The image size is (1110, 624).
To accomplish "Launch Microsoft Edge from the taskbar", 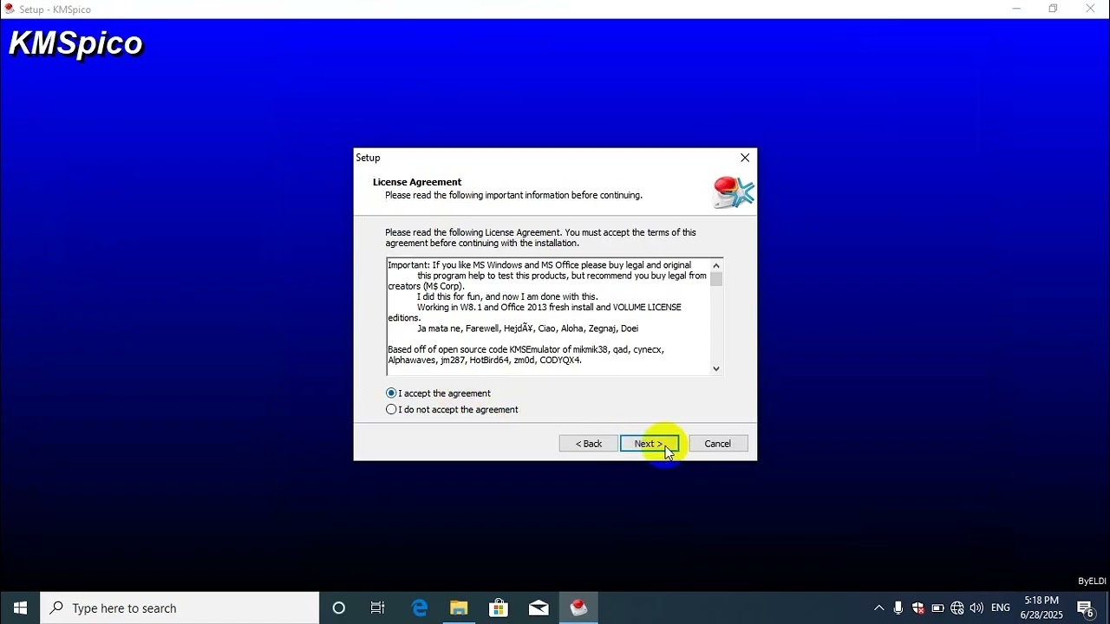I will point(420,608).
